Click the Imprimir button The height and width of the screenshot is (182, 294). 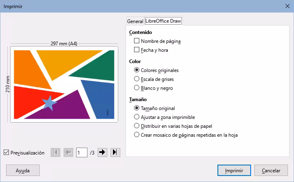coord(234,170)
